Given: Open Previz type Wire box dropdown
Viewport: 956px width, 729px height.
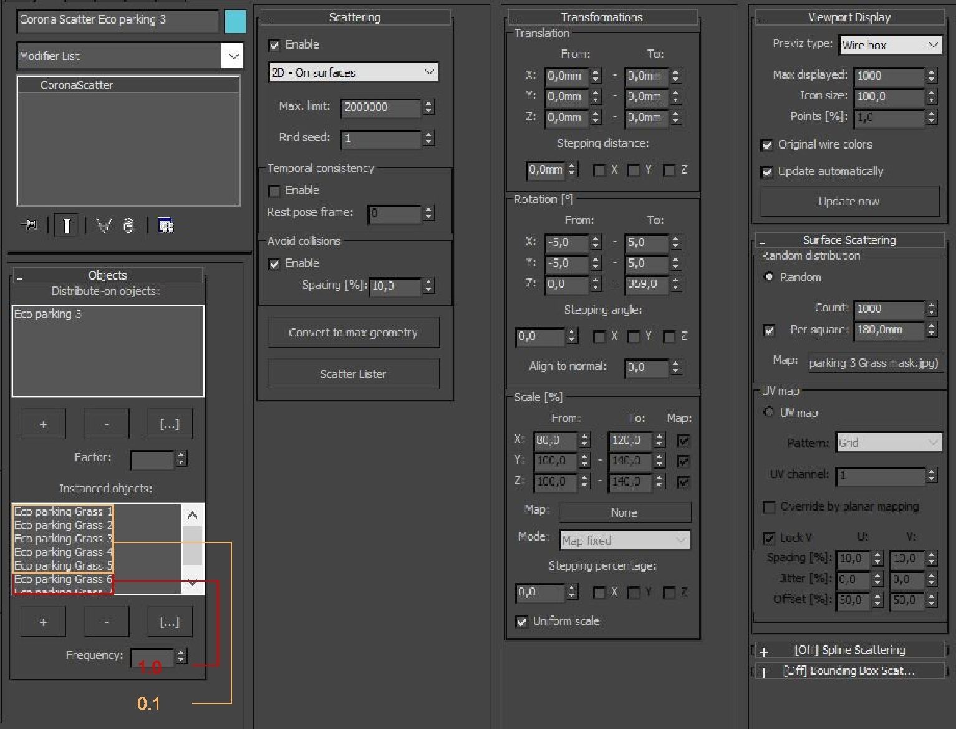Looking at the screenshot, I should coord(891,45).
